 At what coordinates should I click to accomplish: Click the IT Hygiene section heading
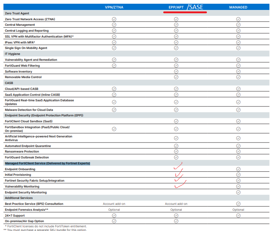(x=12, y=54)
